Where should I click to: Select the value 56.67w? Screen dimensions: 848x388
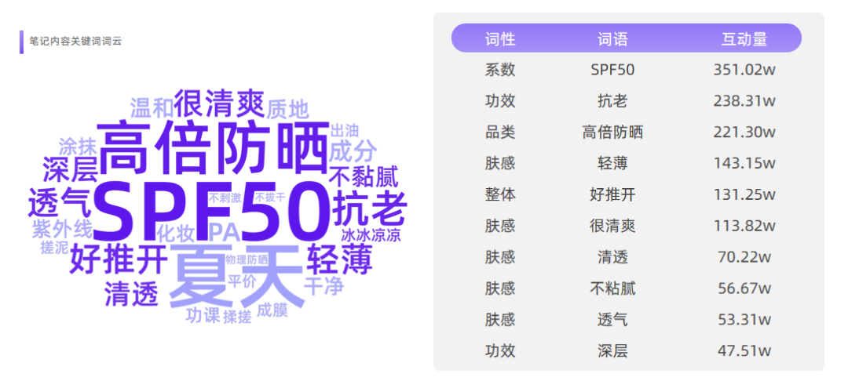pos(744,288)
